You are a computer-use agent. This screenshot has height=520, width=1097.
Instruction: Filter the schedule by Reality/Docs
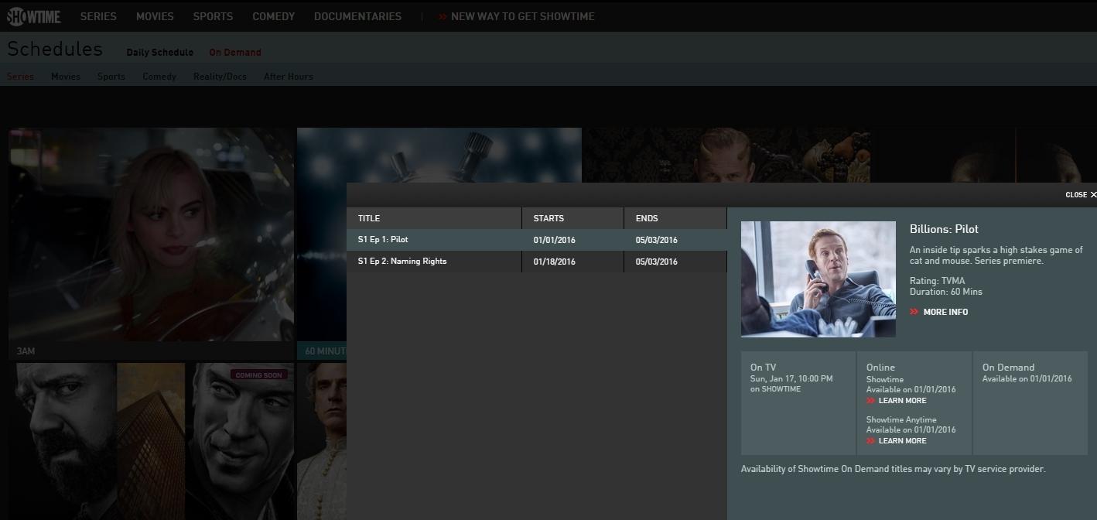click(x=220, y=77)
